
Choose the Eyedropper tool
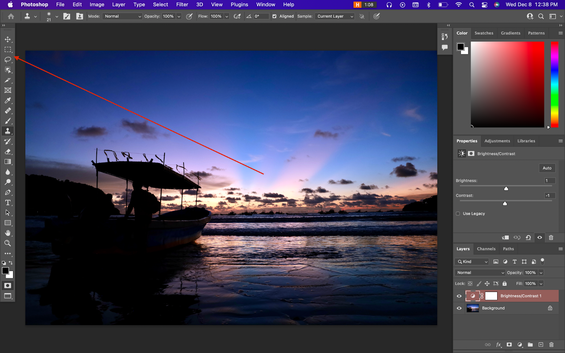8,101
